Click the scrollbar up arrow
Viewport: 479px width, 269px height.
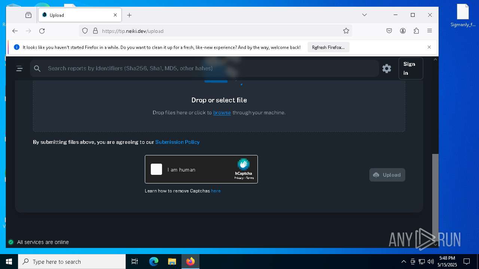point(435,59)
